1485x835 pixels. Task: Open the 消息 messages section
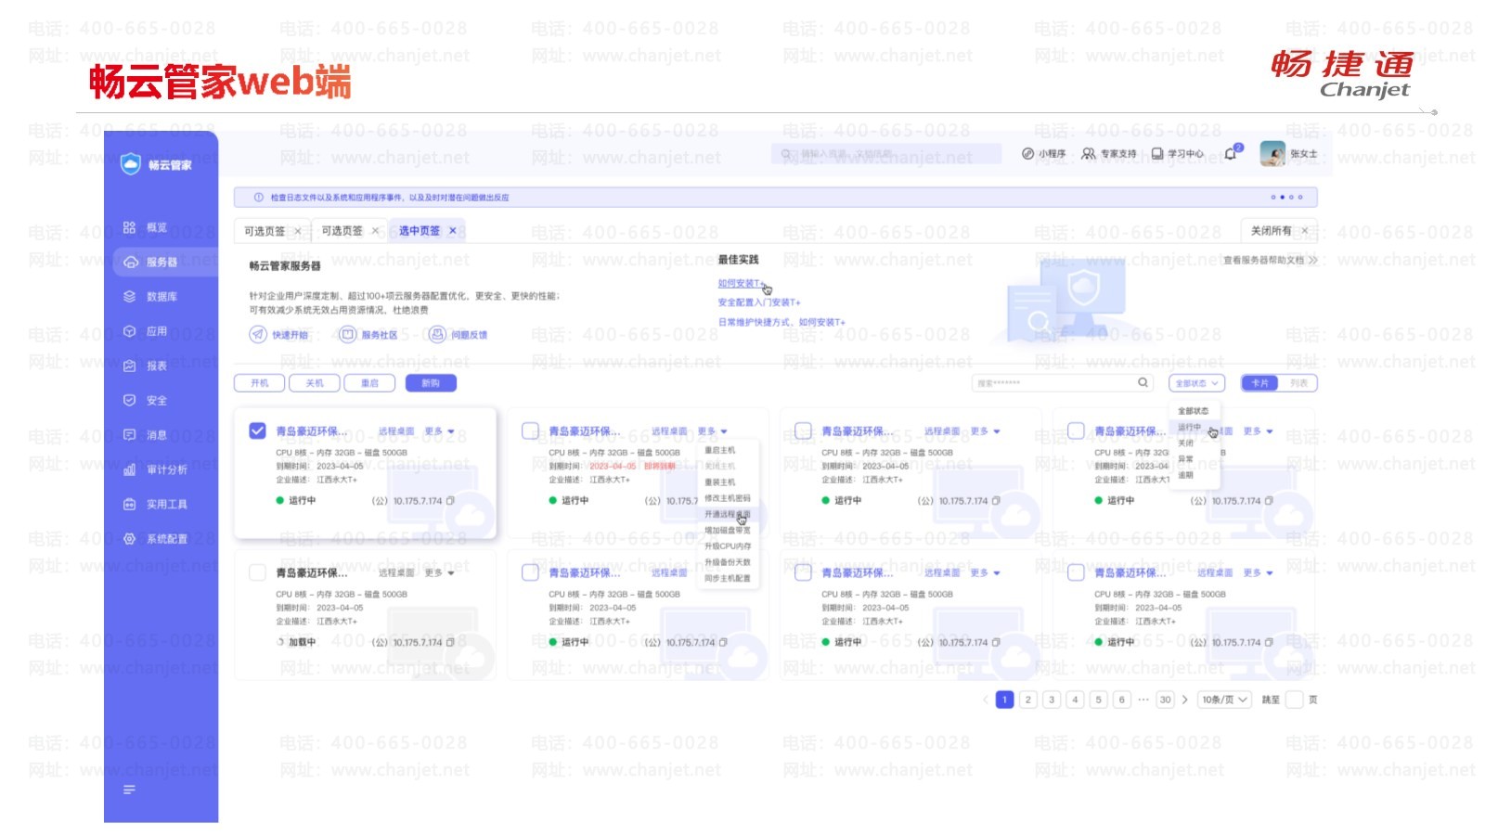(x=146, y=434)
